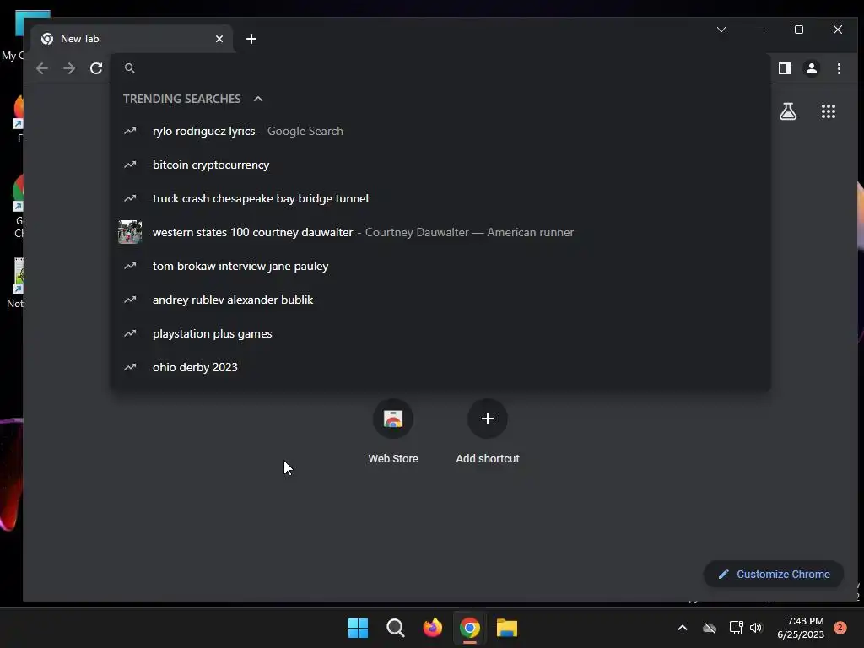The height and width of the screenshot is (648, 864).
Task: Reload the page with the refresh icon
Action: (96, 68)
